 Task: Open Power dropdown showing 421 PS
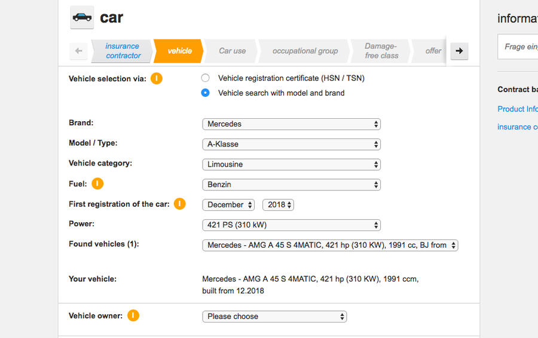point(291,225)
